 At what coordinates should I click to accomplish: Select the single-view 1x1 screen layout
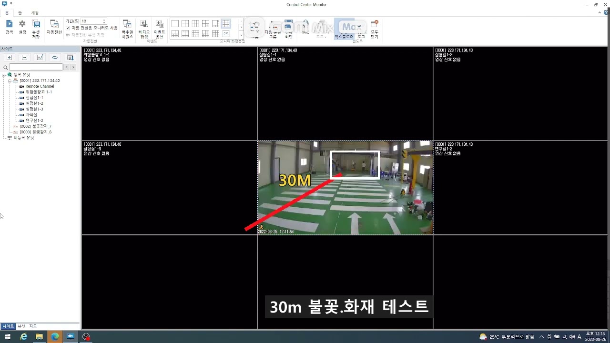(175, 23)
